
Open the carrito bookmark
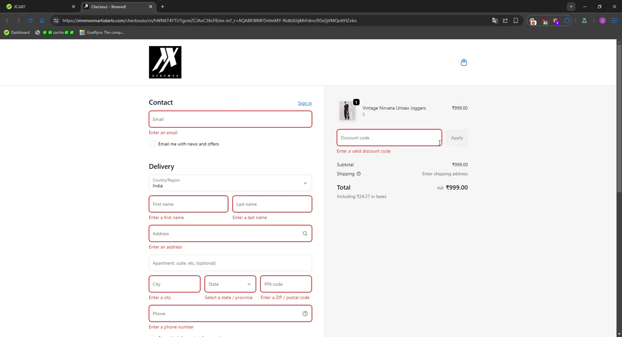(x=55, y=32)
